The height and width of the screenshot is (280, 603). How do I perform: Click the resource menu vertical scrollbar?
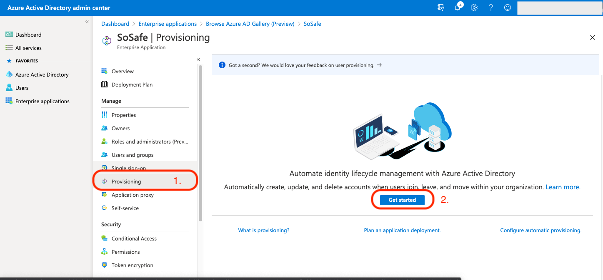tap(200, 141)
